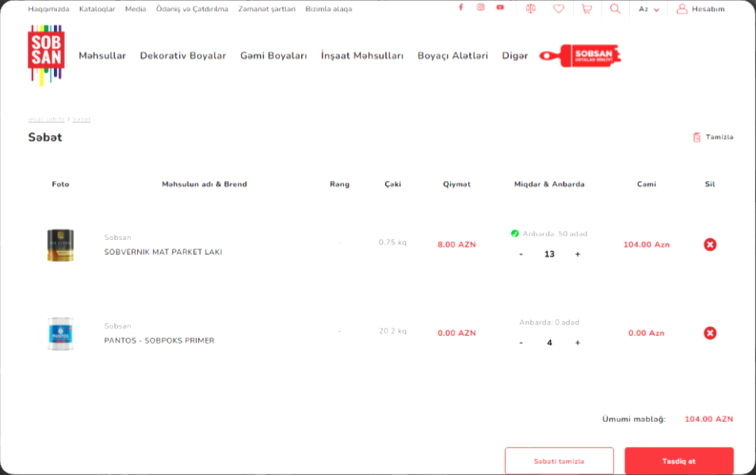Image resolution: width=756 pixels, height=475 pixels.
Task: Click Təmizlə trash link
Action: (x=713, y=137)
